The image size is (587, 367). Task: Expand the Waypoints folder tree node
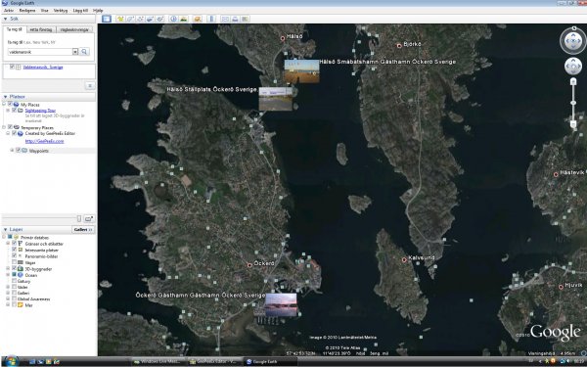[x=12, y=151]
